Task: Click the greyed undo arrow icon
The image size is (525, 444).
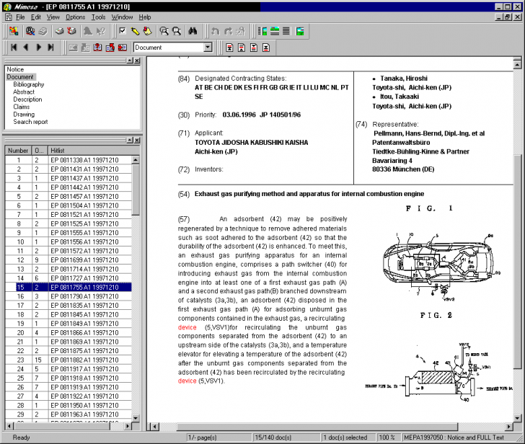Action: (x=216, y=31)
